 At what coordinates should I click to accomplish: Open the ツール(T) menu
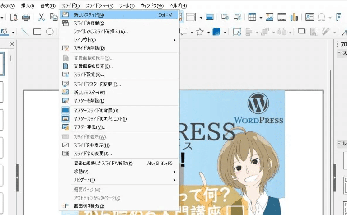(x=127, y=5)
